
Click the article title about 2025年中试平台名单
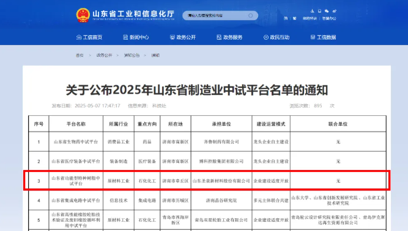[197, 90]
